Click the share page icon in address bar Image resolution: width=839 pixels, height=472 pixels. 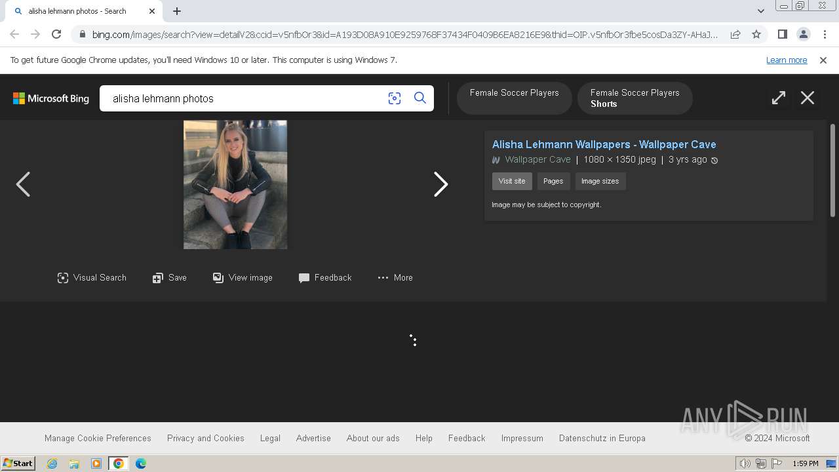click(x=735, y=34)
